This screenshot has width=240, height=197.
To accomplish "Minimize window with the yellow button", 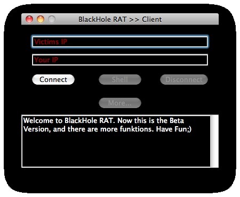I will coord(41,19).
